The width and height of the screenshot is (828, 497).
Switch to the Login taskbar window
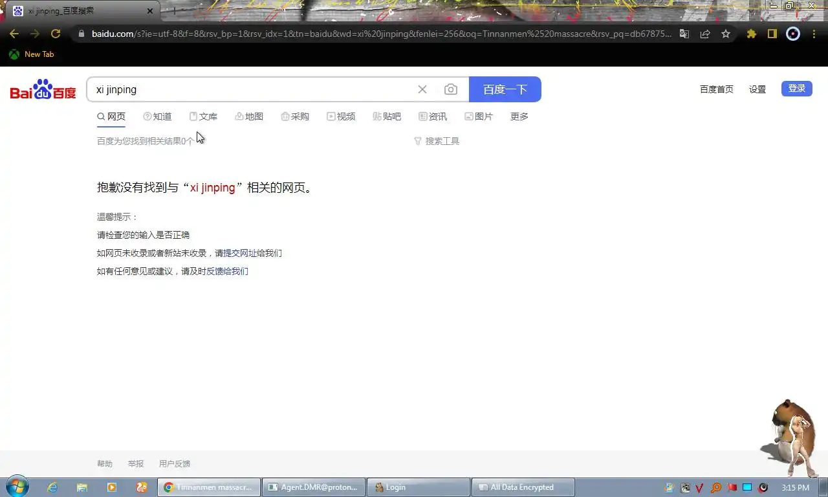419,487
